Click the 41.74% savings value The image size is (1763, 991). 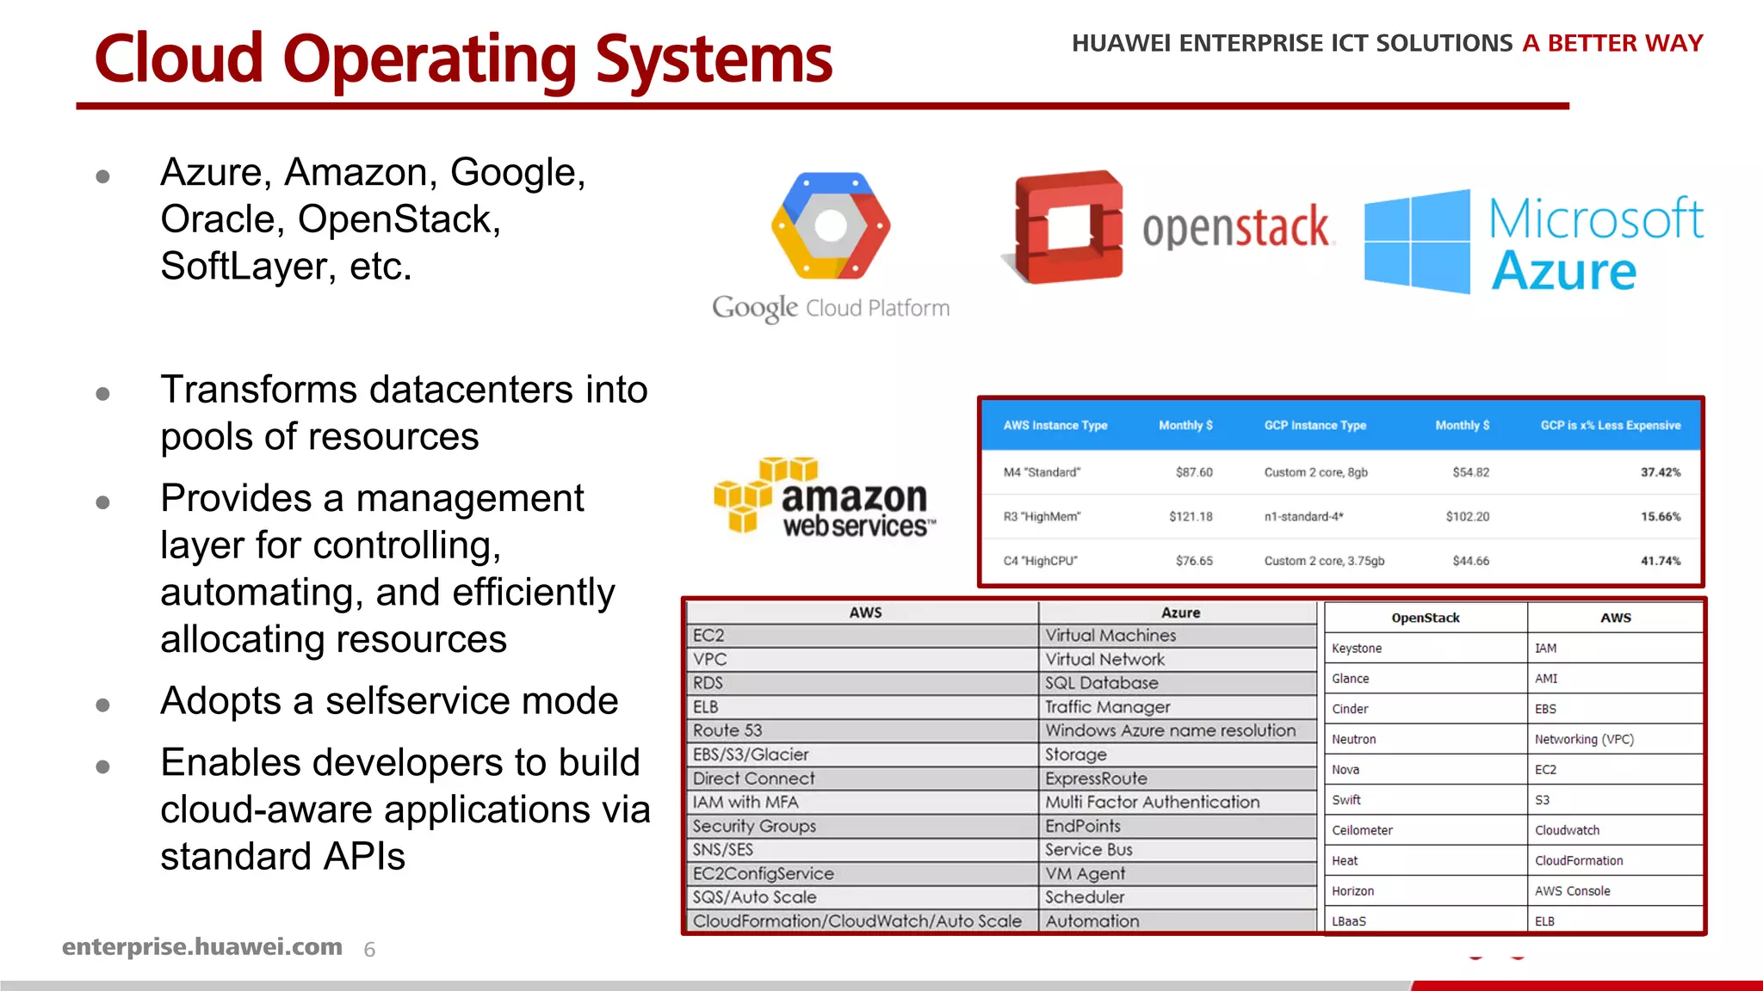1661,561
